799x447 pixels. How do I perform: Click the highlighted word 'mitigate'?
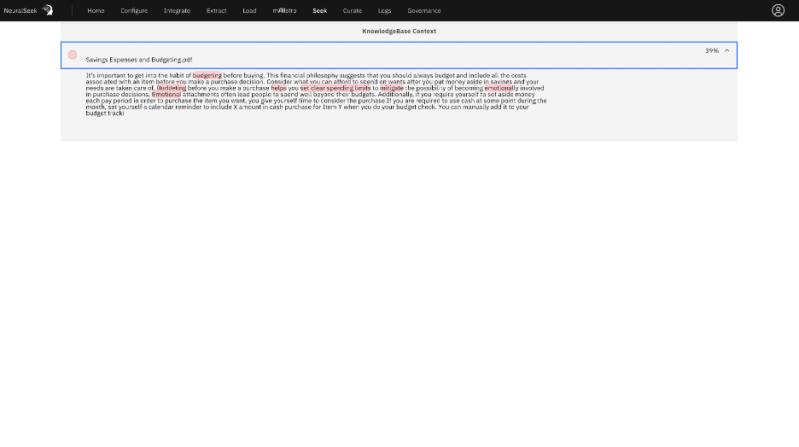[x=391, y=88]
